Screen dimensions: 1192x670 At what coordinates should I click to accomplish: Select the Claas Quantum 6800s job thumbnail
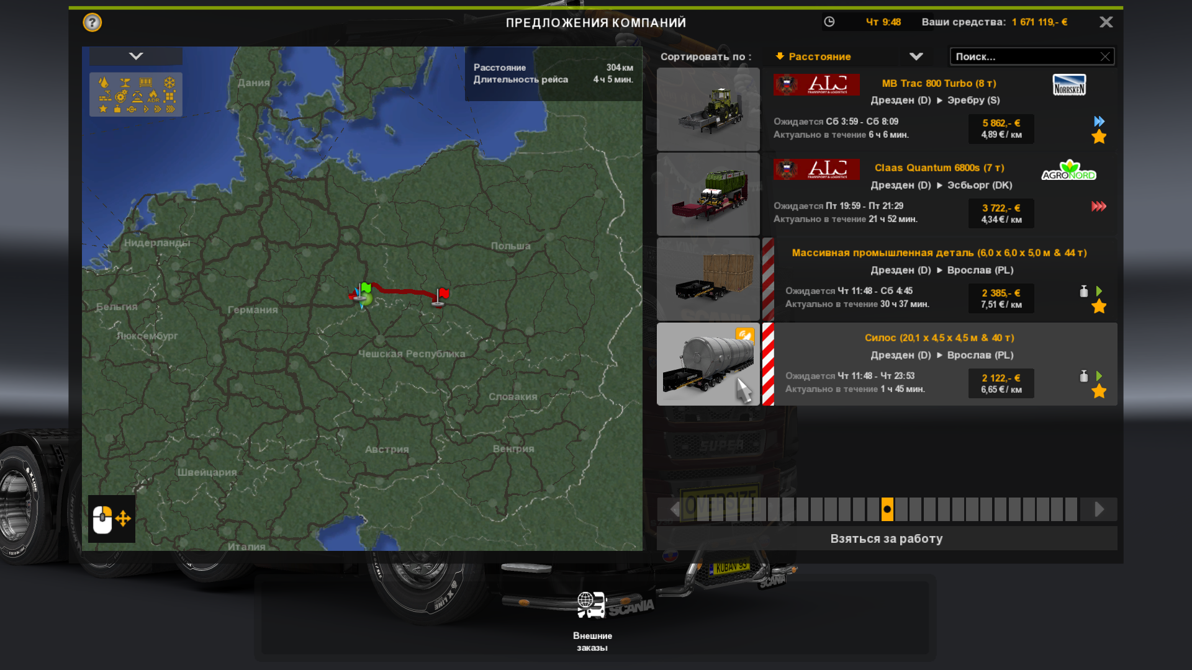(708, 194)
